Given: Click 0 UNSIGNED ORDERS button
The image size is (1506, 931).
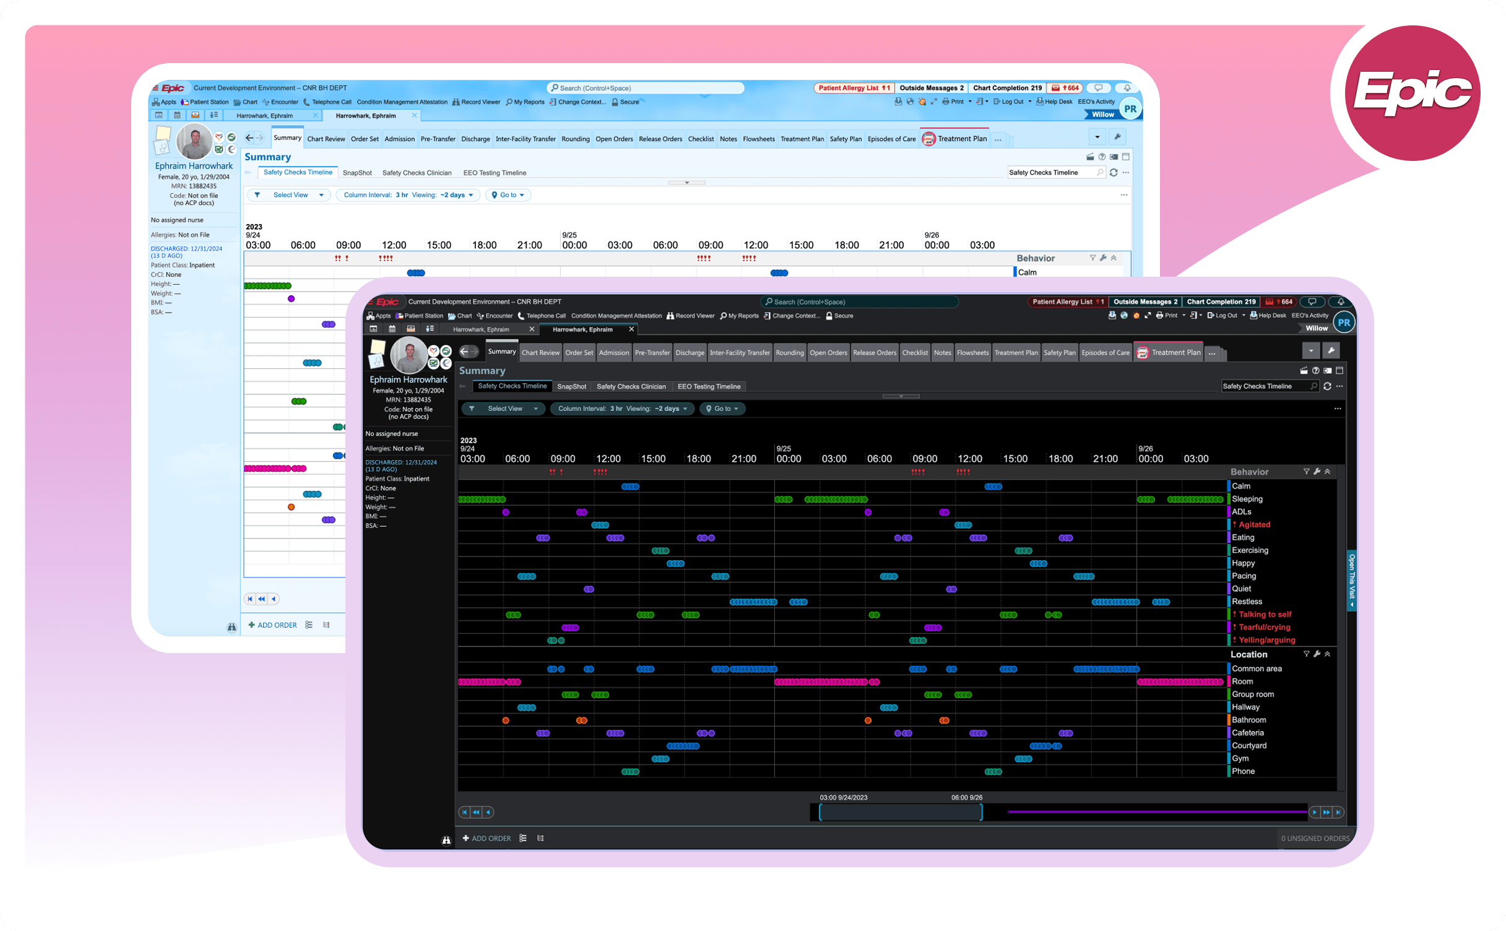Looking at the screenshot, I should pos(1315,838).
